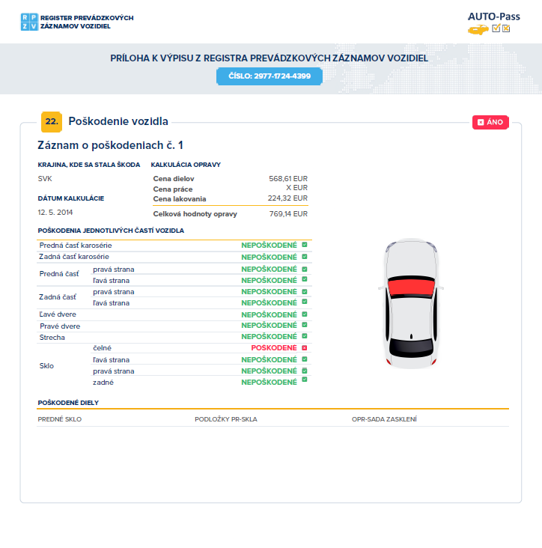
Task: Click the RPZV register logo icon
Action: pyautogui.click(x=28, y=21)
